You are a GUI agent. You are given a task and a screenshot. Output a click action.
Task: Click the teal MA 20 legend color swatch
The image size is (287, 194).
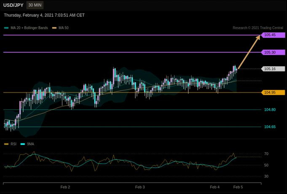pos(6,28)
